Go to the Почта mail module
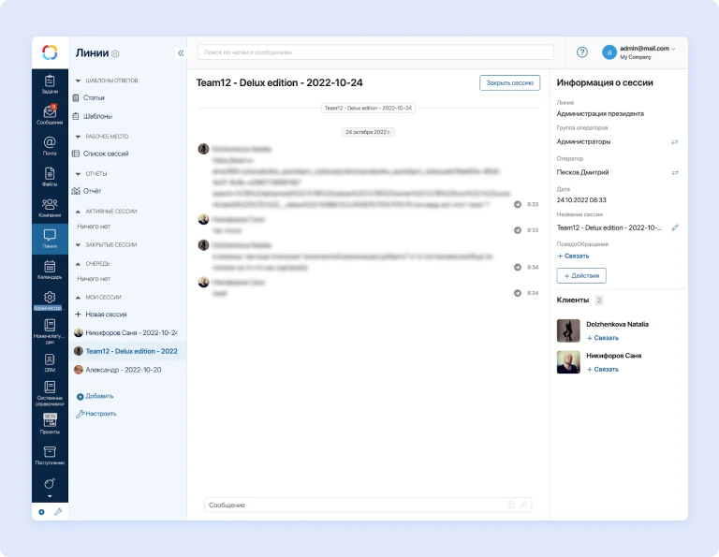 pos(50,145)
